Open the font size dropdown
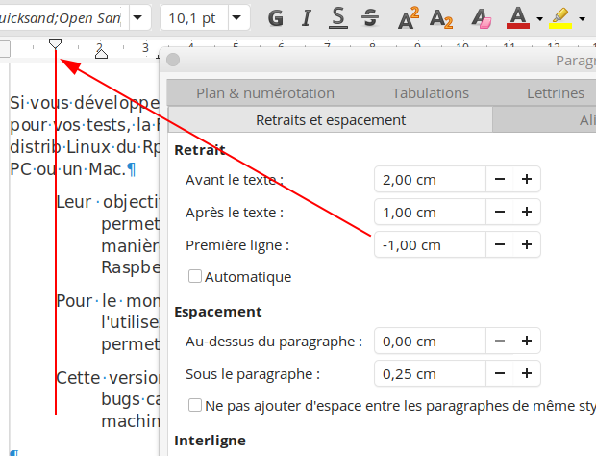 [236, 17]
